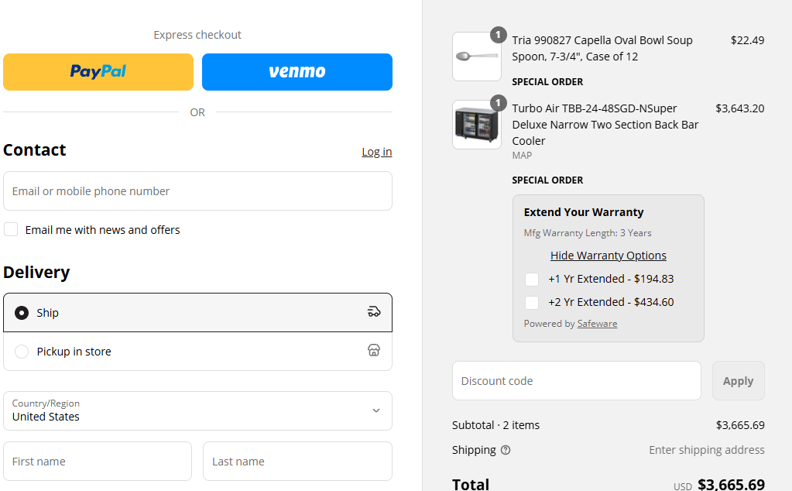Click the Apply discount button
This screenshot has width=792, height=491.
pos(739,381)
